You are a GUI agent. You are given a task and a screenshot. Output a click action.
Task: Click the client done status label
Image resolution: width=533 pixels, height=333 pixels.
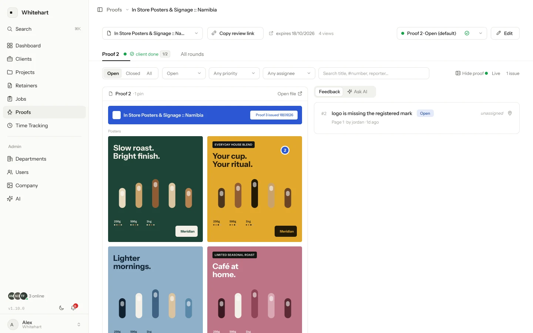(x=147, y=54)
